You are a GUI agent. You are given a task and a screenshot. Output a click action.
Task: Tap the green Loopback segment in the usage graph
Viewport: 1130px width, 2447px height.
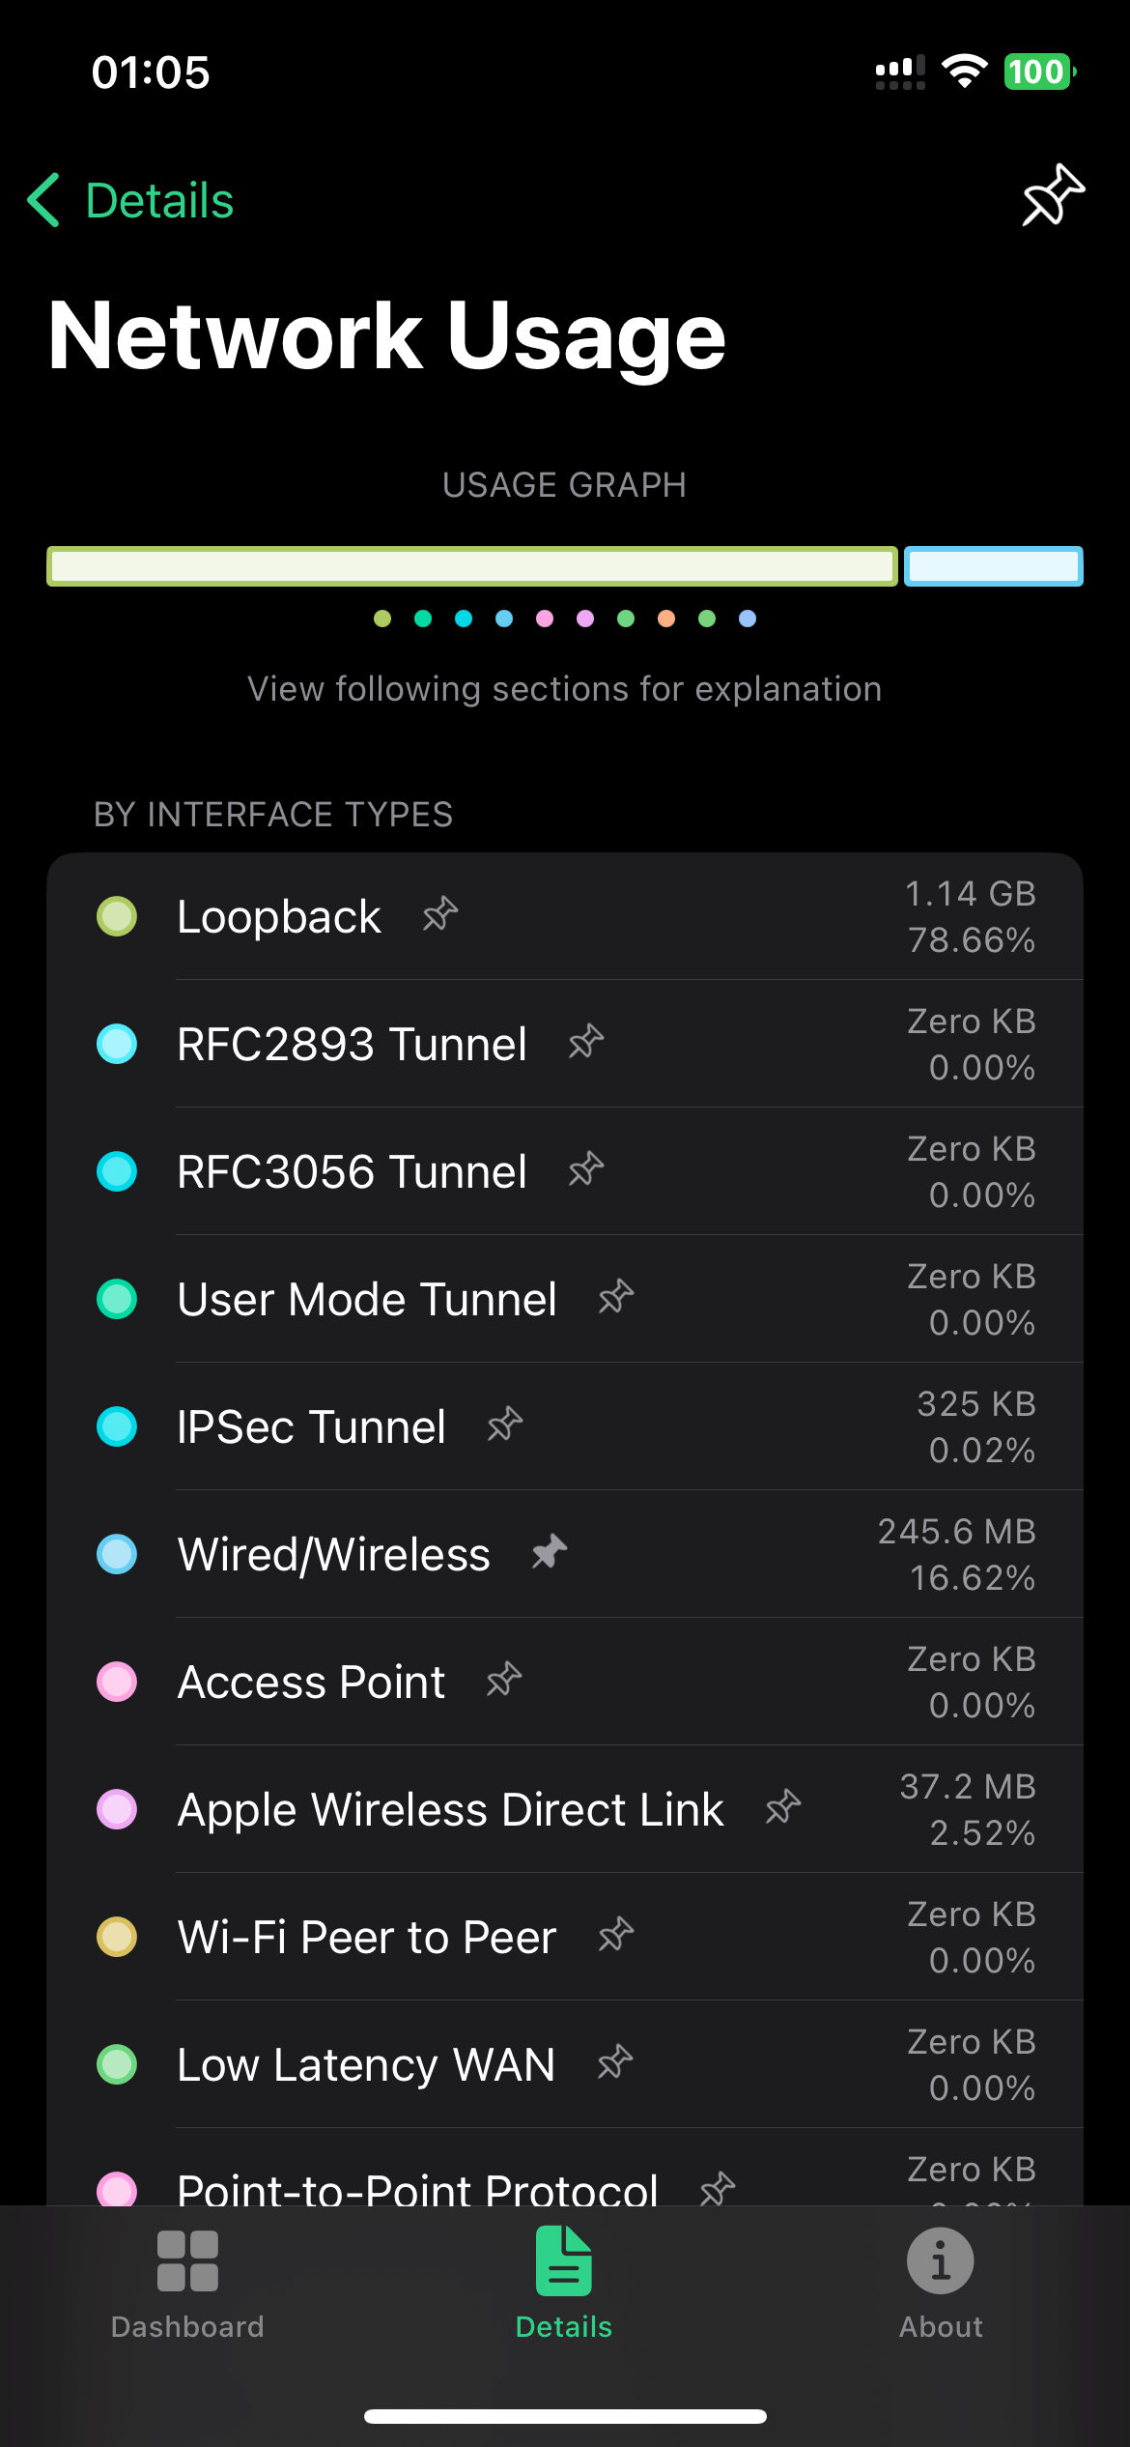[473, 566]
